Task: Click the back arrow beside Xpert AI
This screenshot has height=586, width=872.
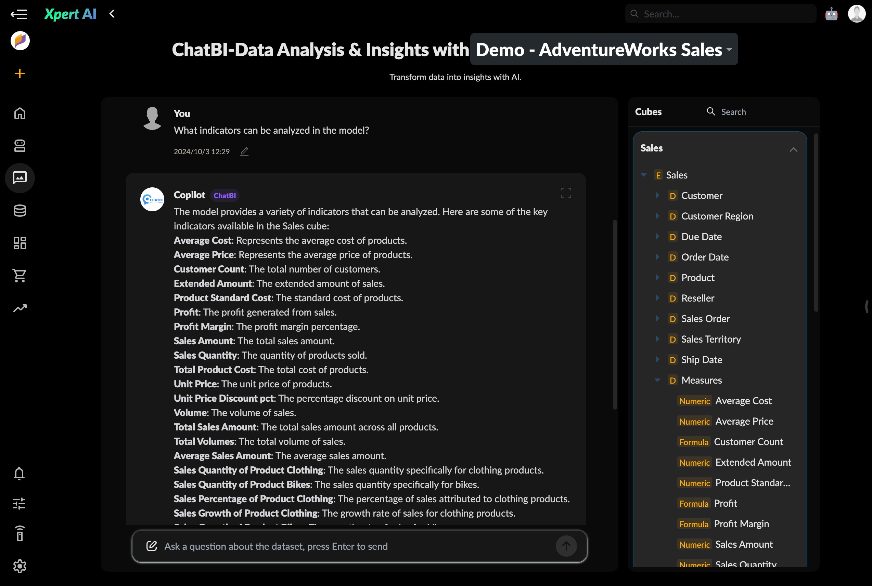Action: [x=112, y=14]
